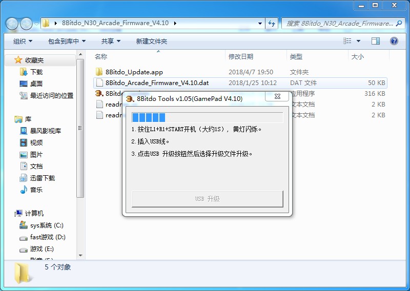The width and height of the screenshot is (410, 291).
Task: Click the 库 libraries icon
Action: click(18, 119)
